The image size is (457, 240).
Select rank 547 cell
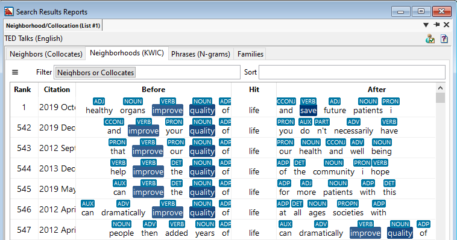click(24, 230)
